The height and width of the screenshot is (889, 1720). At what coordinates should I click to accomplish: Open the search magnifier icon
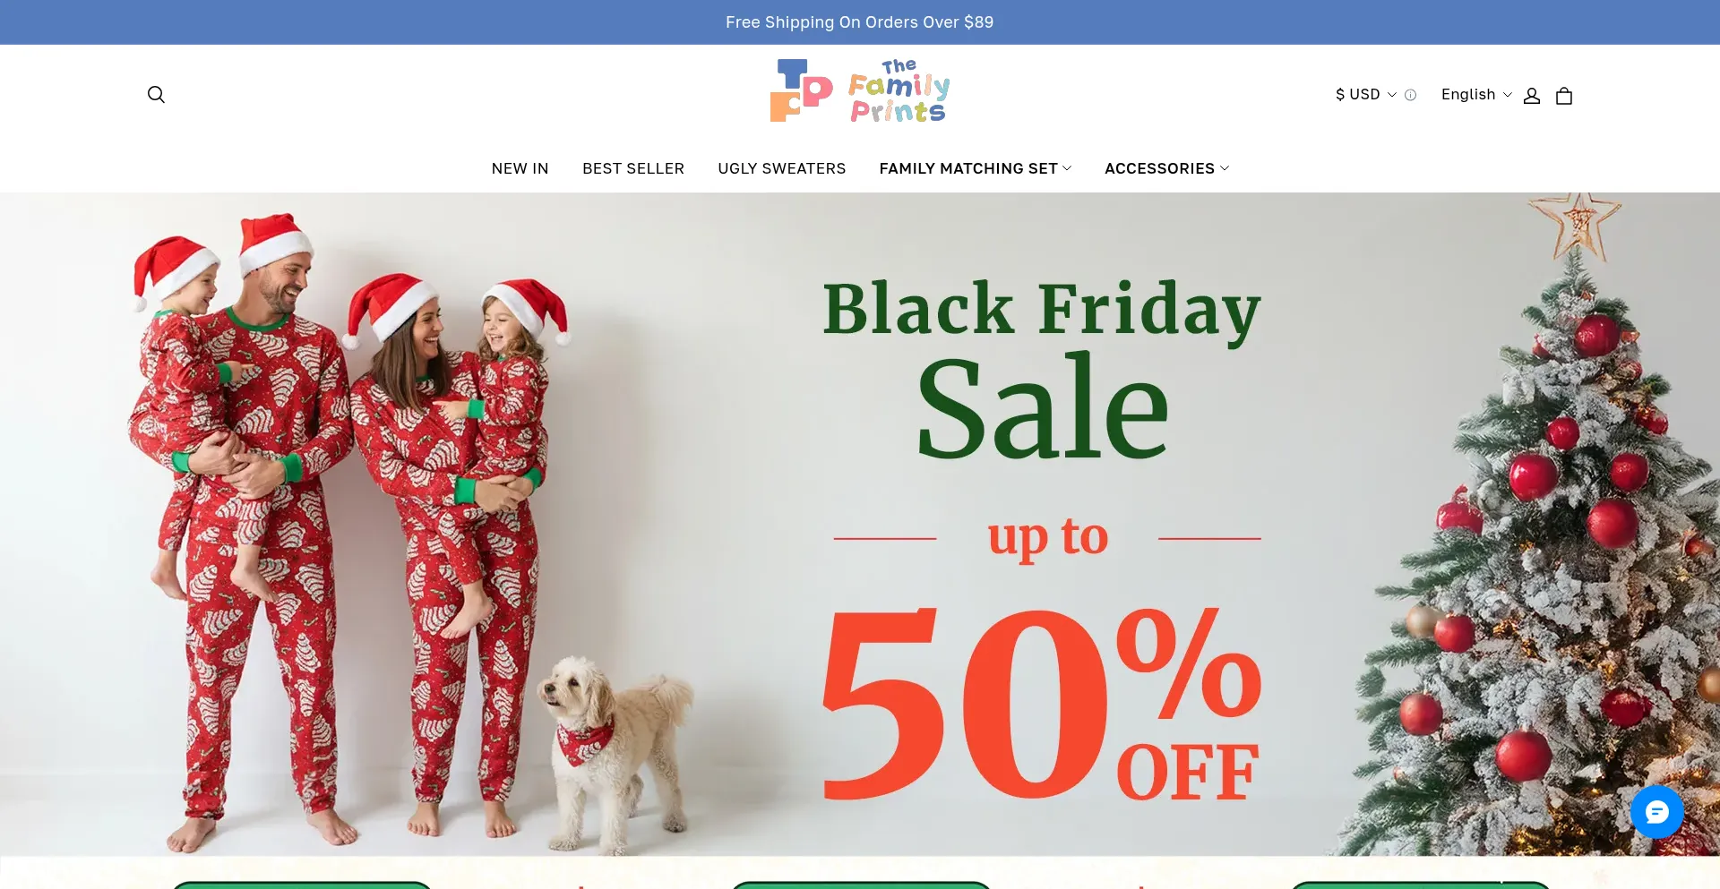(156, 95)
